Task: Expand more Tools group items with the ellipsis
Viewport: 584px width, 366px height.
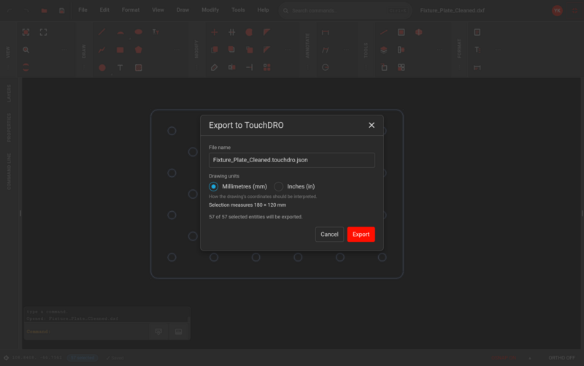Action: pyautogui.click(x=440, y=50)
